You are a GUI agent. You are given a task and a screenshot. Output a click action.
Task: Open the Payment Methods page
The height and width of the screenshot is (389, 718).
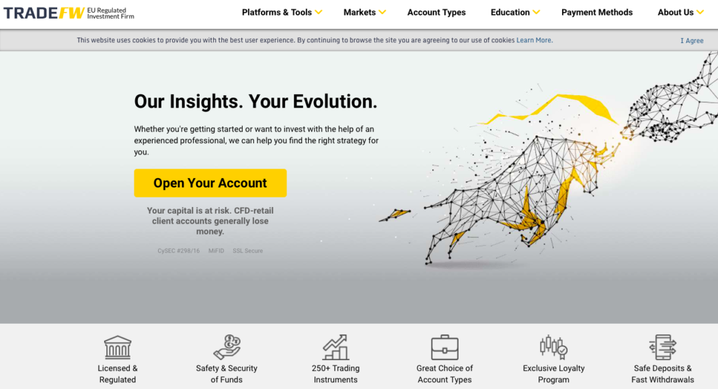(597, 12)
